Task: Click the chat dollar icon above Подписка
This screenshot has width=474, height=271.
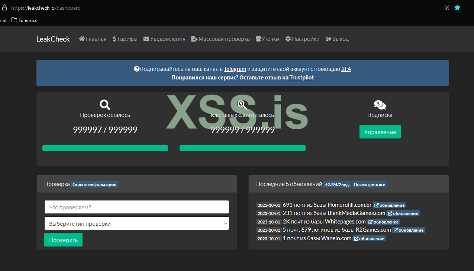Action: (380, 105)
